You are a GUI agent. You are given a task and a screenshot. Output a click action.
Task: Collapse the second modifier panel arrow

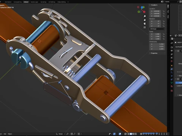click(x=176, y=79)
